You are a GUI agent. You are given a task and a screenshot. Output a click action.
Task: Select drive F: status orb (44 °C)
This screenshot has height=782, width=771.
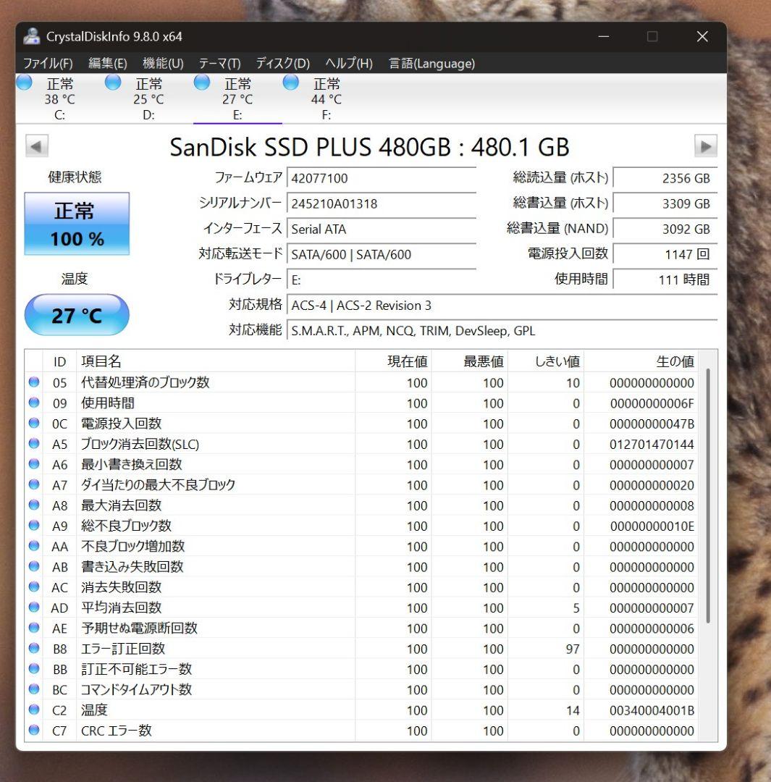click(x=290, y=83)
